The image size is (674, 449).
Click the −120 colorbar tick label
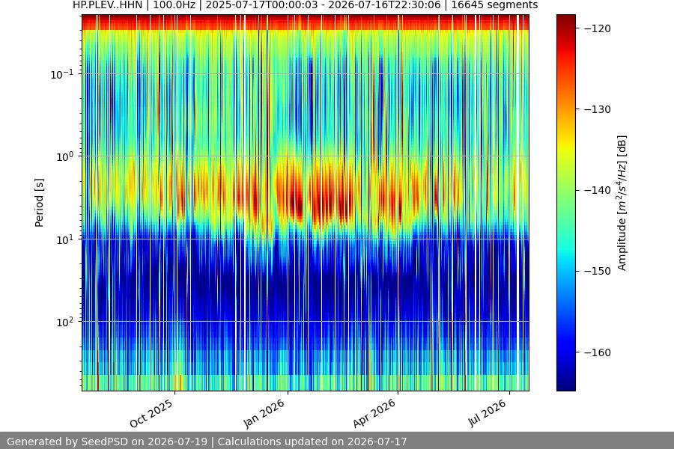coord(598,28)
